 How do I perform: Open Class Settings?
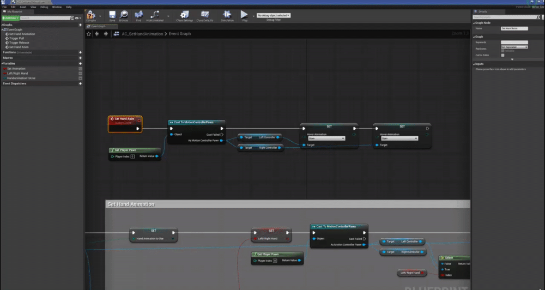pos(185,15)
